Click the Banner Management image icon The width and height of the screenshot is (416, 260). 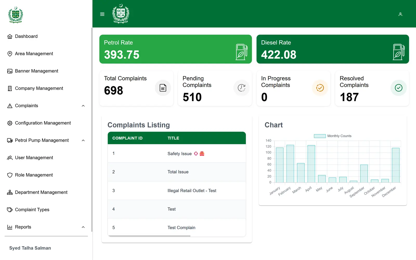pos(10,71)
